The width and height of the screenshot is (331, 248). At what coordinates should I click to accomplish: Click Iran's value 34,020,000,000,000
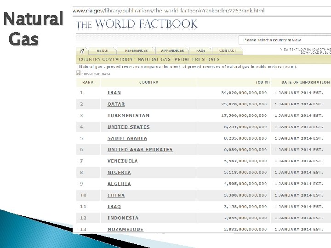coord(244,93)
